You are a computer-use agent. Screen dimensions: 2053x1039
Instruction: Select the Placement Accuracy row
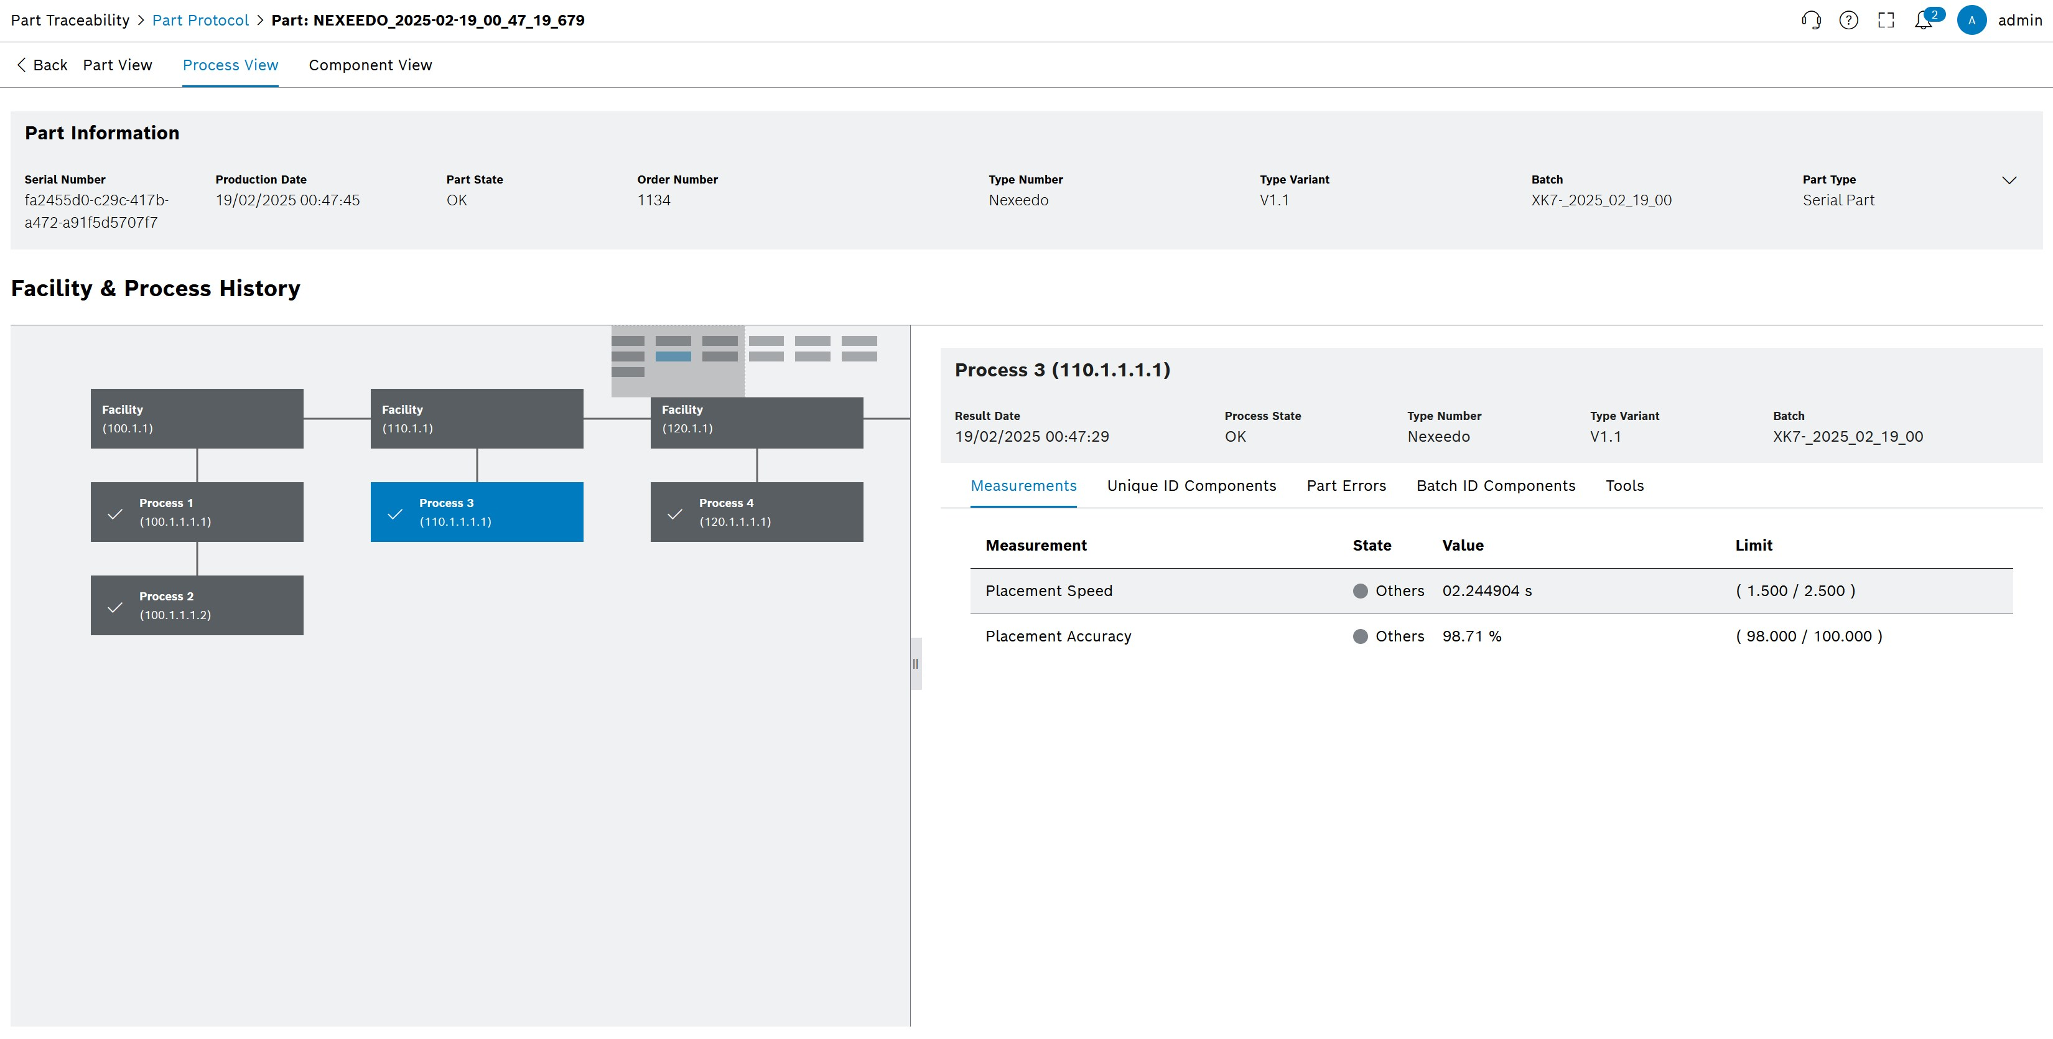coord(1491,636)
